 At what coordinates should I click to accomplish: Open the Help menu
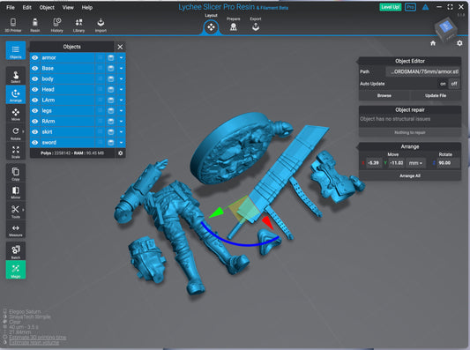(x=87, y=7)
